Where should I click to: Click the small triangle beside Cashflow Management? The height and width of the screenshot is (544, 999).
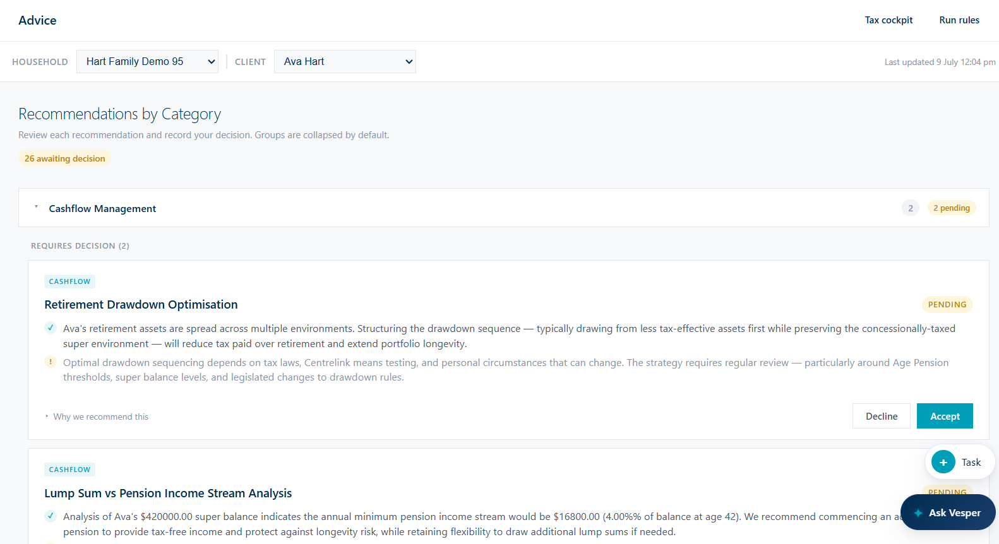pos(36,207)
